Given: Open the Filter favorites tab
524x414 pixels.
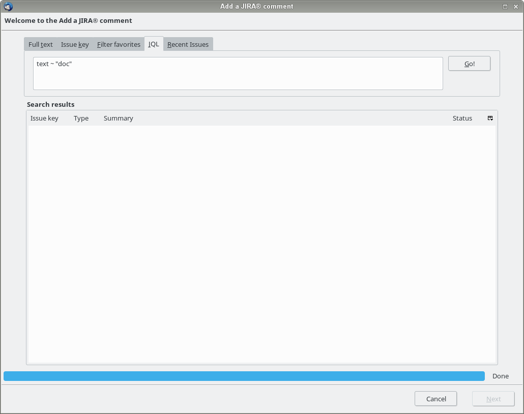Looking at the screenshot, I should tap(119, 44).
